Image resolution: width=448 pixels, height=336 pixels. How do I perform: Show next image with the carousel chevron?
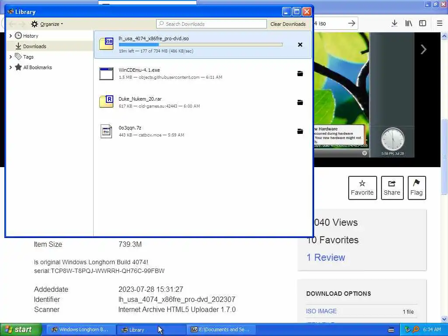tap(423, 49)
